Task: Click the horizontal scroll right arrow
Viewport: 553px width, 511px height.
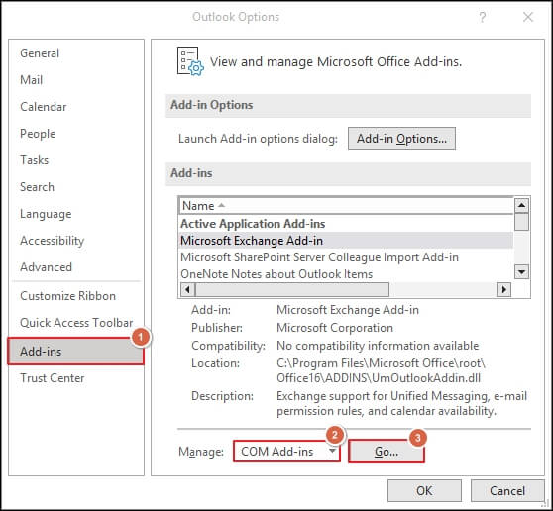Action: [x=503, y=290]
